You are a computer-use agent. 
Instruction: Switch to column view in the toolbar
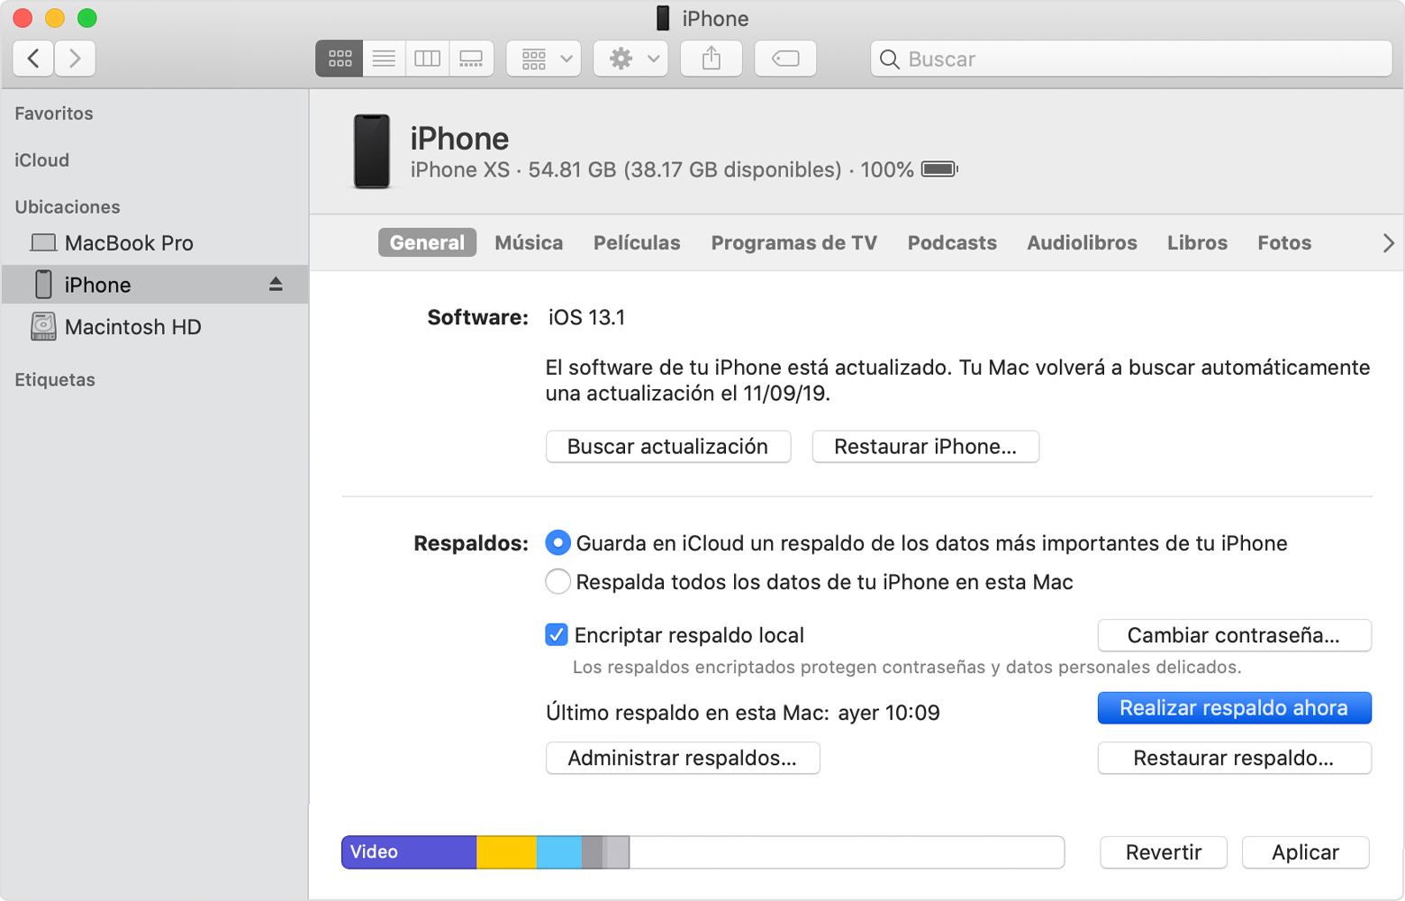tap(427, 58)
